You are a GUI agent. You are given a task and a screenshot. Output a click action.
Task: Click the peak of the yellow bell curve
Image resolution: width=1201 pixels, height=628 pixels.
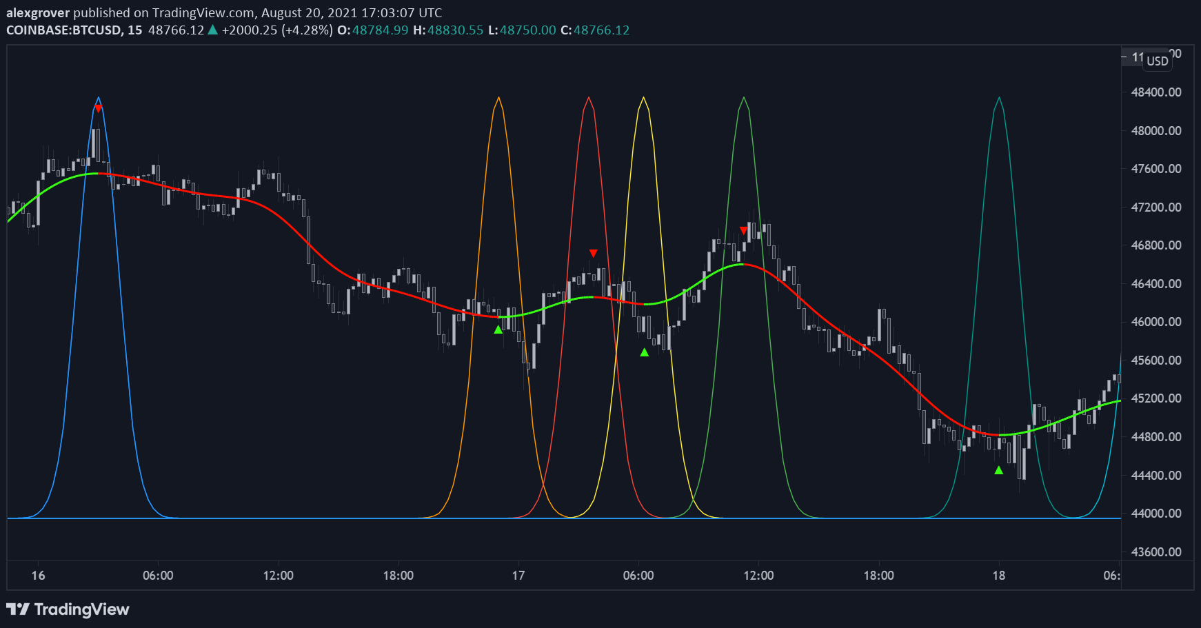pyautogui.click(x=643, y=98)
